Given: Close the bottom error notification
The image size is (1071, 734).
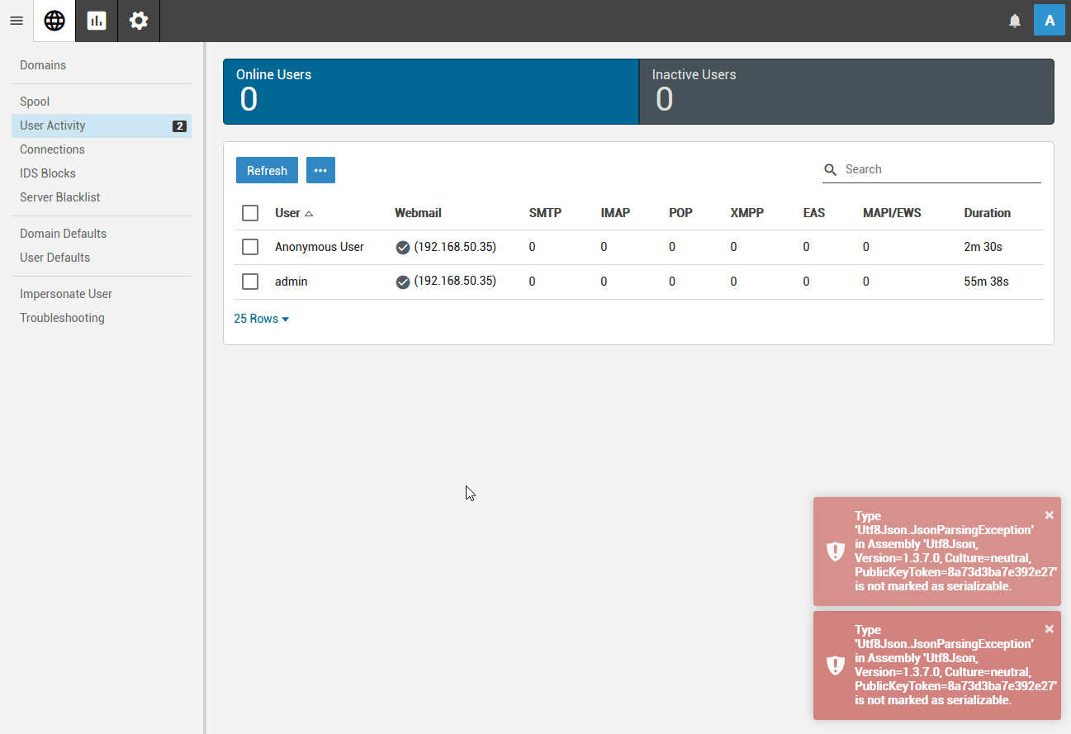Looking at the screenshot, I should point(1049,629).
